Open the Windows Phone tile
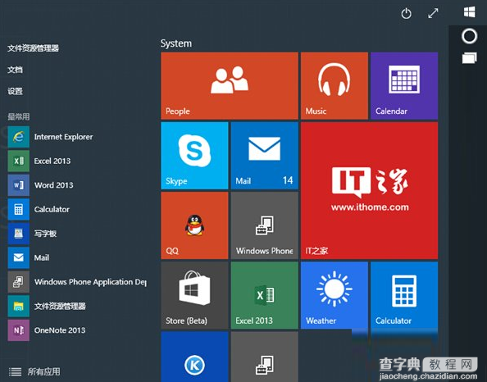The image size is (487, 382). [264, 225]
